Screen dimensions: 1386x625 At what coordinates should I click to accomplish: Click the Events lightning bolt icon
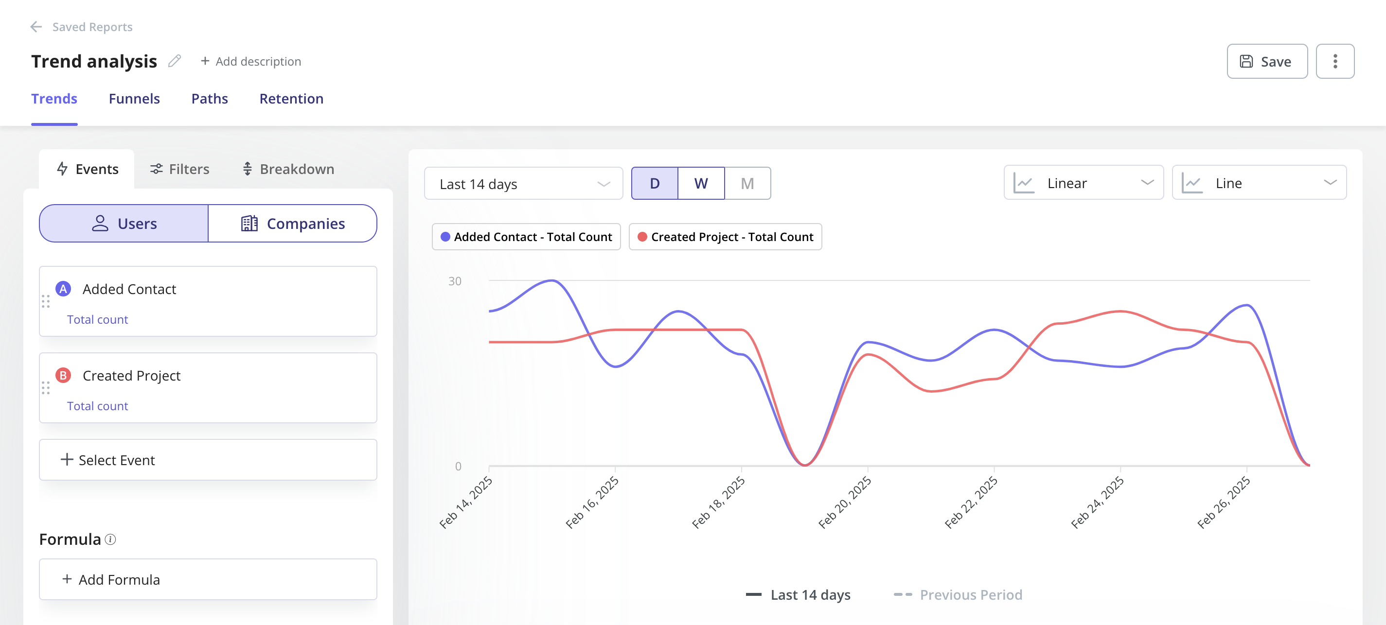click(x=62, y=169)
